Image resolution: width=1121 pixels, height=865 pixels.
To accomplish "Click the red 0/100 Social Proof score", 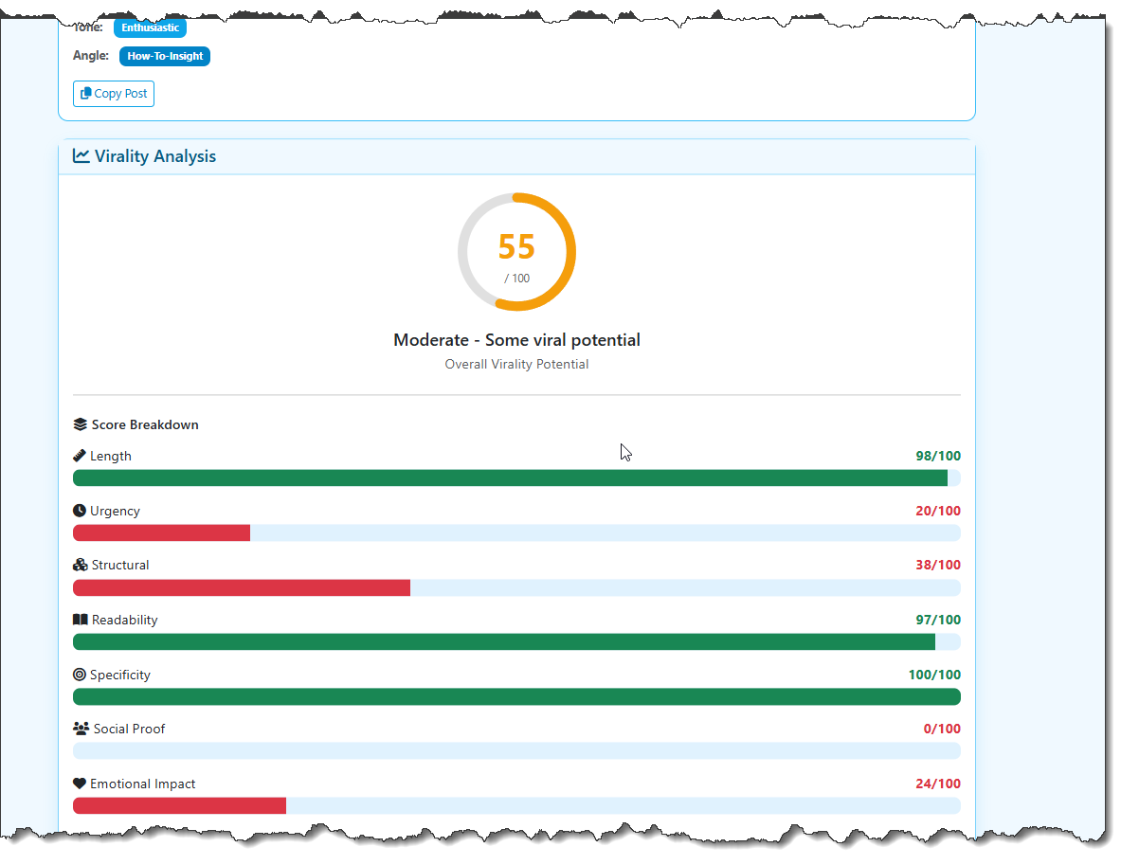I will tap(944, 729).
